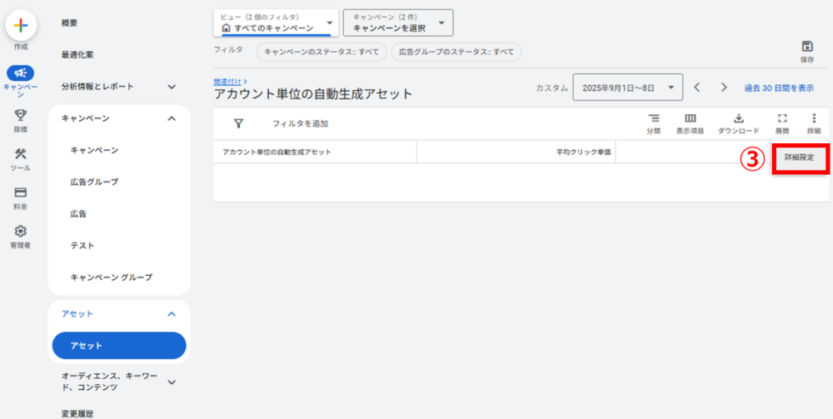833x419 pixels.
Task: Expand the Insights and Reports section
Action: [172, 87]
